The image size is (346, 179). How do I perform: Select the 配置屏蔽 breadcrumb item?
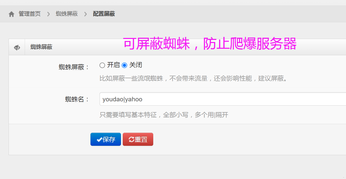click(104, 14)
